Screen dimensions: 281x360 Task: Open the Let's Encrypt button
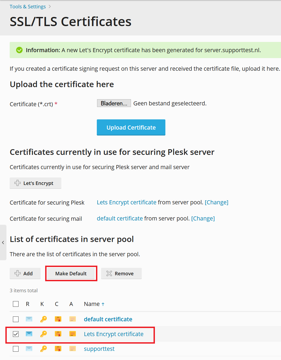click(35, 183)
